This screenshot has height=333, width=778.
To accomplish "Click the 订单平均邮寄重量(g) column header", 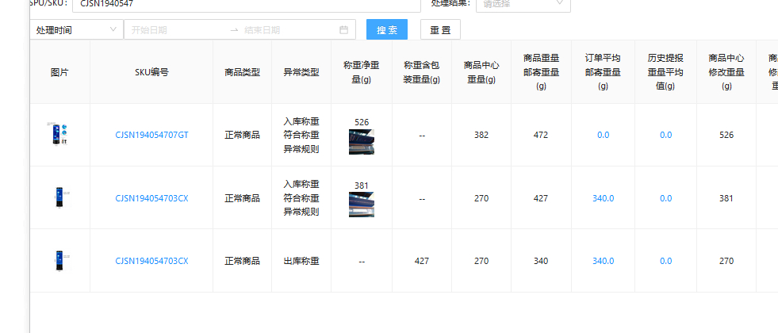I will [604, 72].
